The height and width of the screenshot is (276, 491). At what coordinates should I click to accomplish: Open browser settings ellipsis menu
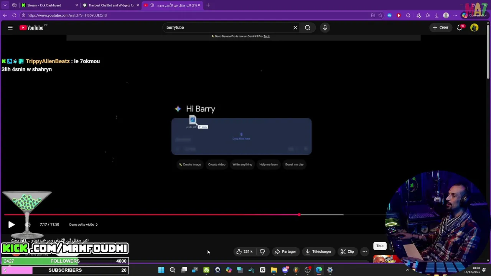point(455,15)
